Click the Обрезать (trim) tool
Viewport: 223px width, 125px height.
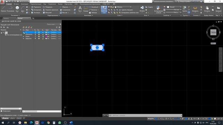(64, 7)
